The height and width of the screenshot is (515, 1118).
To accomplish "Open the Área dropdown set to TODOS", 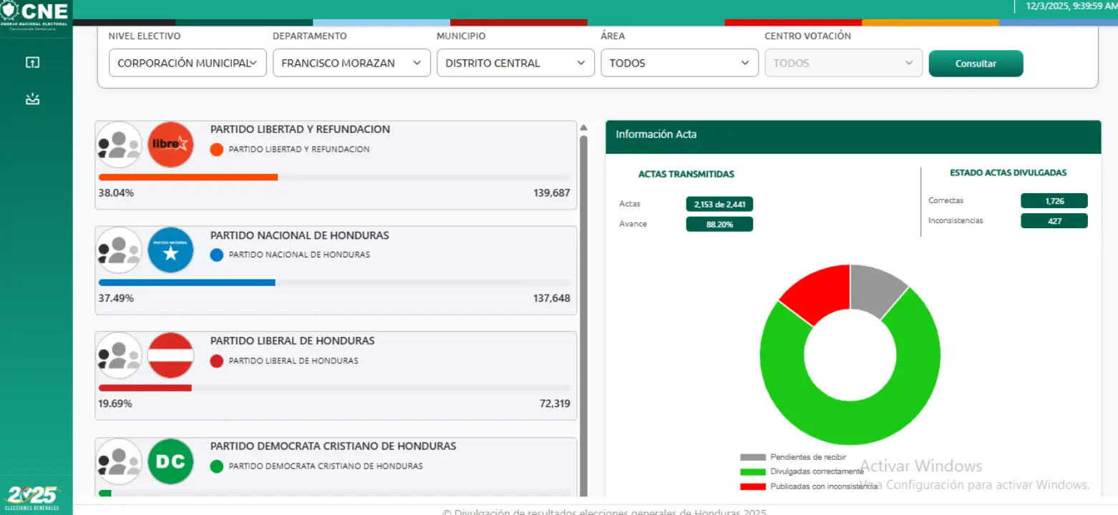I will point(679,63).
